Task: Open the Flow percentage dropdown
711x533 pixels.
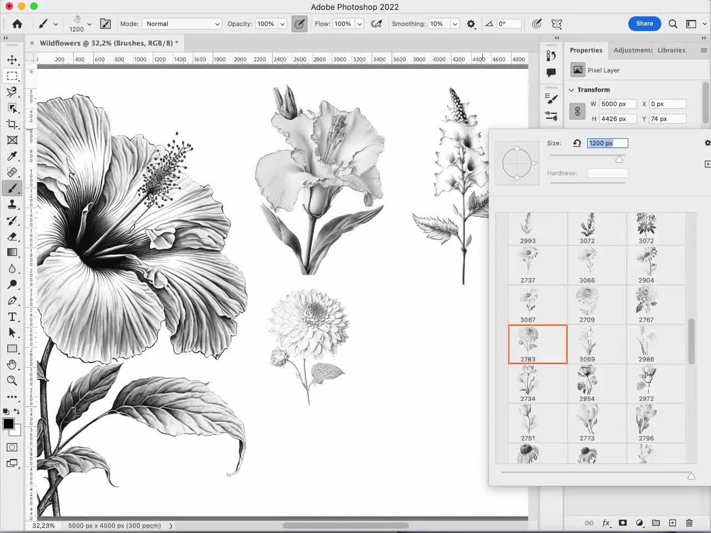Action: click(x=359, y=23)
